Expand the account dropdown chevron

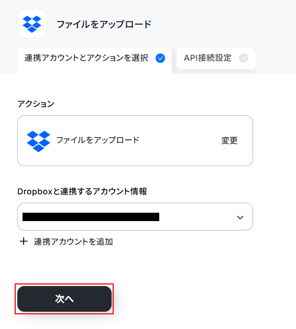click(x=240, y=217)
